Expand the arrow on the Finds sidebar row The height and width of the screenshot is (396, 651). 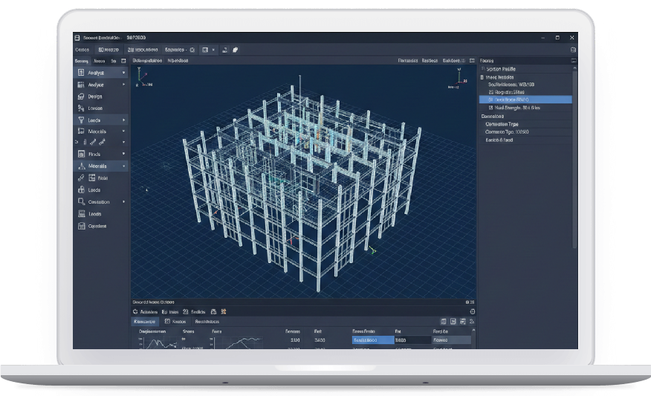123,154
